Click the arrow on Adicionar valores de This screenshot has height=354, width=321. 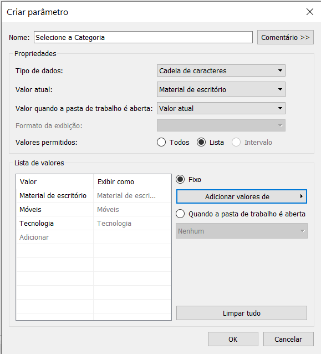click(x=302, y=196)
